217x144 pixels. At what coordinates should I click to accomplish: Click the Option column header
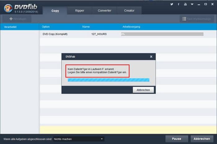pyautogui.click(x=46, y=27)
